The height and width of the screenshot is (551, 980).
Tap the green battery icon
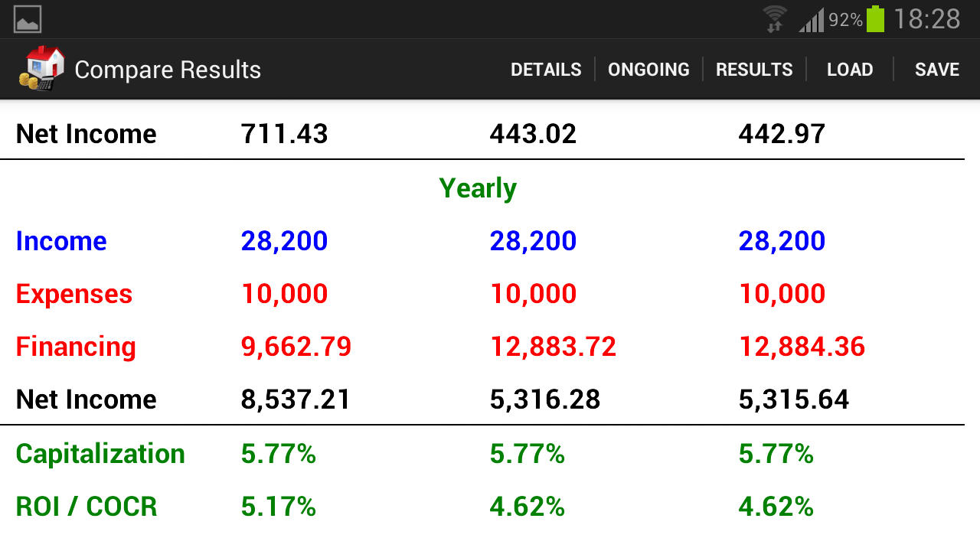pos(875,19)
